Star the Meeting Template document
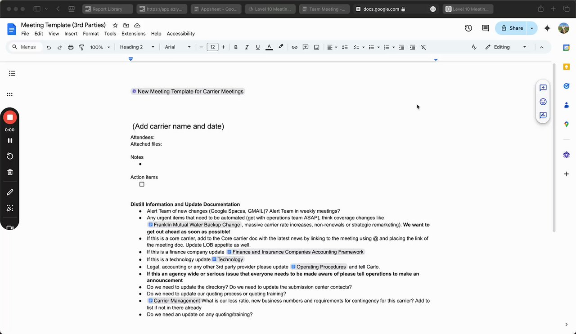576x334 pixels. point(115,26)
